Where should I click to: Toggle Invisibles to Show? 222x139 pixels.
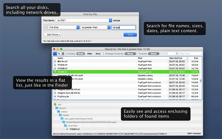point(81,54)
